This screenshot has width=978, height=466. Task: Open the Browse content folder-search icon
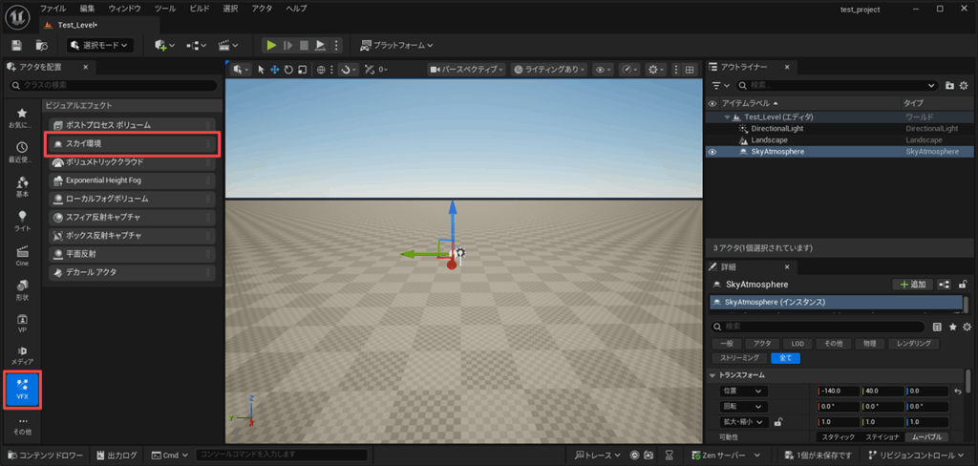click(x=42, y=45)
